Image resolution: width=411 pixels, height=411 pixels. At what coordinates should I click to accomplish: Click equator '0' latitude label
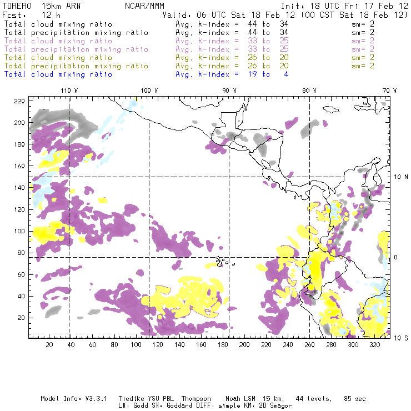tap(396, 257)
